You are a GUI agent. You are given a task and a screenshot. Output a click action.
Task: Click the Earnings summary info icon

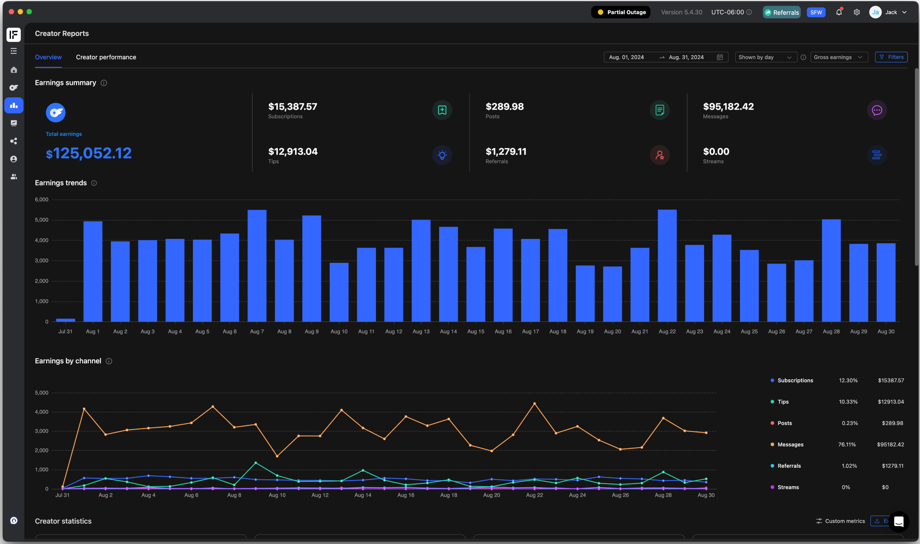click(x=104, y=83)
